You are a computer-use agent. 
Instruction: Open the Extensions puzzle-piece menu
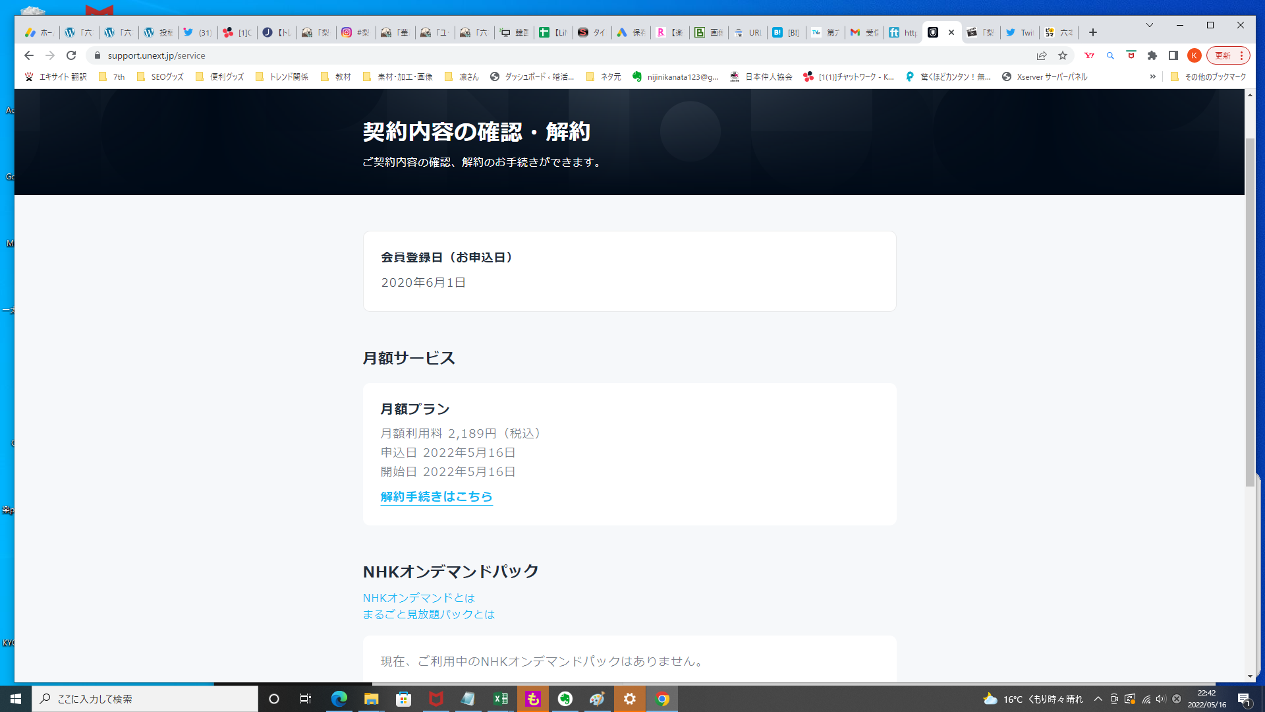tap(1152, 55)
